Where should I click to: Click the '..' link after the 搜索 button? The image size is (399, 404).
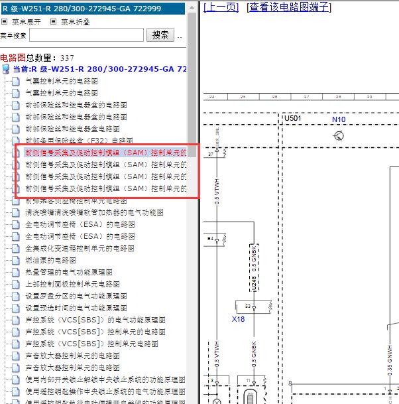click(180, 37)
